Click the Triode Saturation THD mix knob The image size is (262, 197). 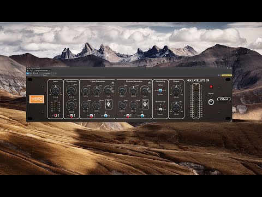point(97,105)
